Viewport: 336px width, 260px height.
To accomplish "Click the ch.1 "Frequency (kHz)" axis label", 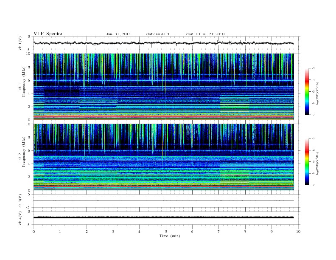I will pos(23,82).
